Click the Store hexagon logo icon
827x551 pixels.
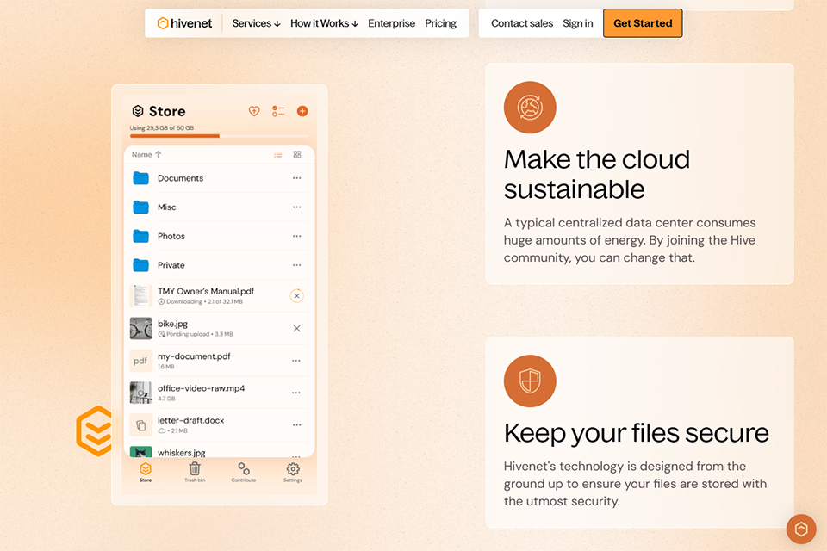coord(138,111)
